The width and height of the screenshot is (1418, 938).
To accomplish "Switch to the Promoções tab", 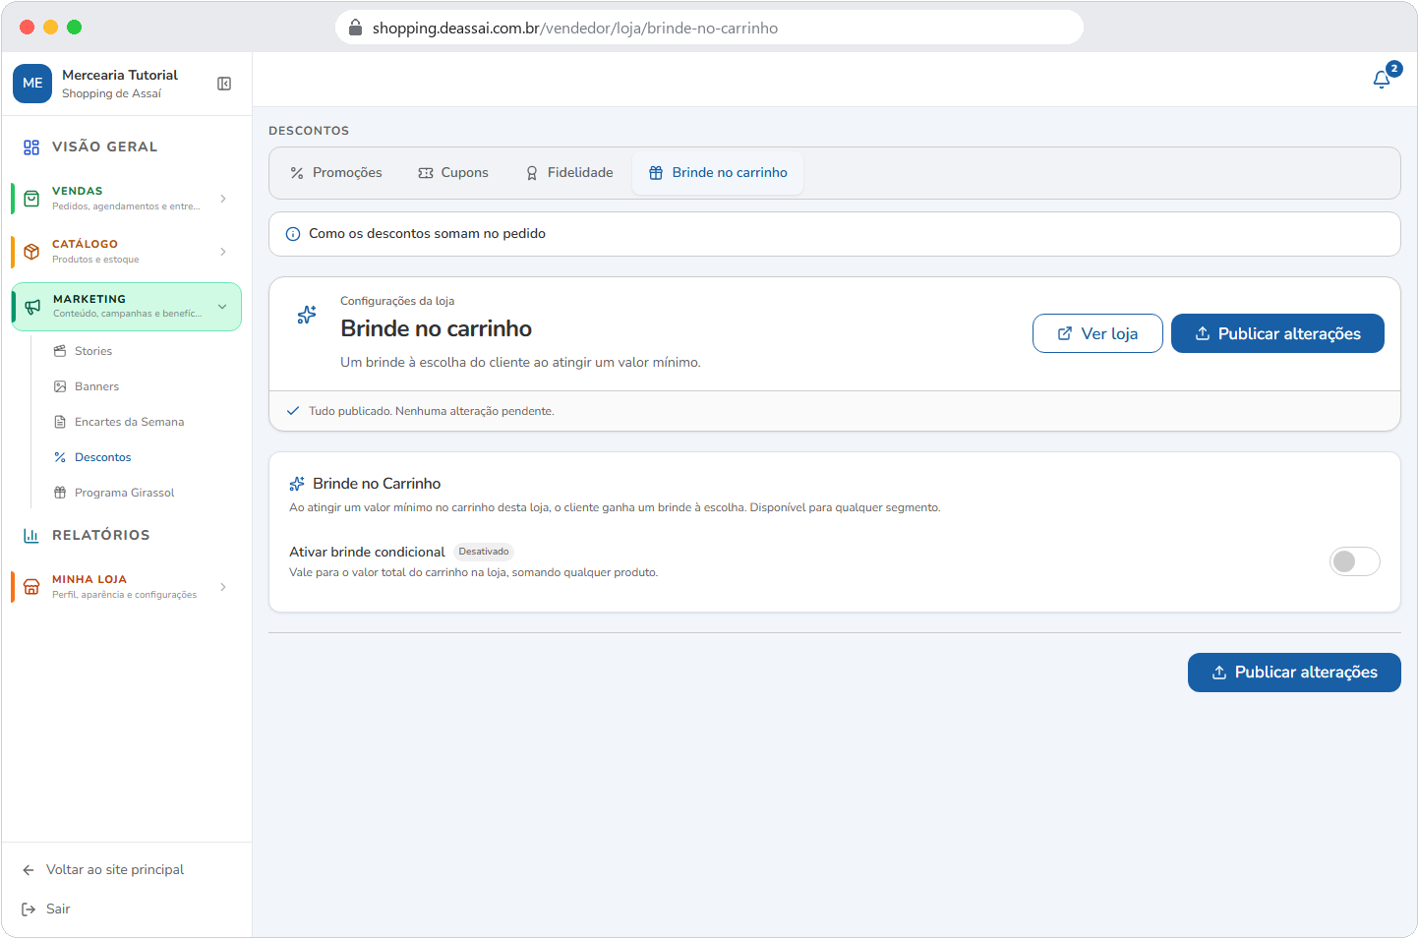I will (x=336, y=173).
